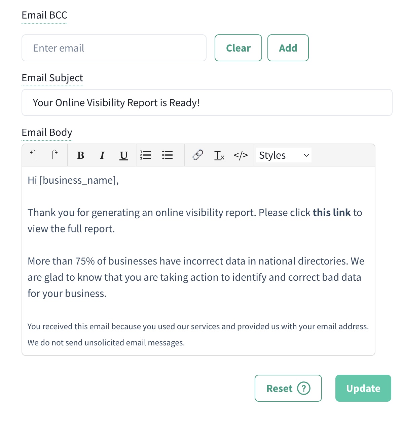Click the Clear button
Screen dimensions: 403x430
pos(238,48)
